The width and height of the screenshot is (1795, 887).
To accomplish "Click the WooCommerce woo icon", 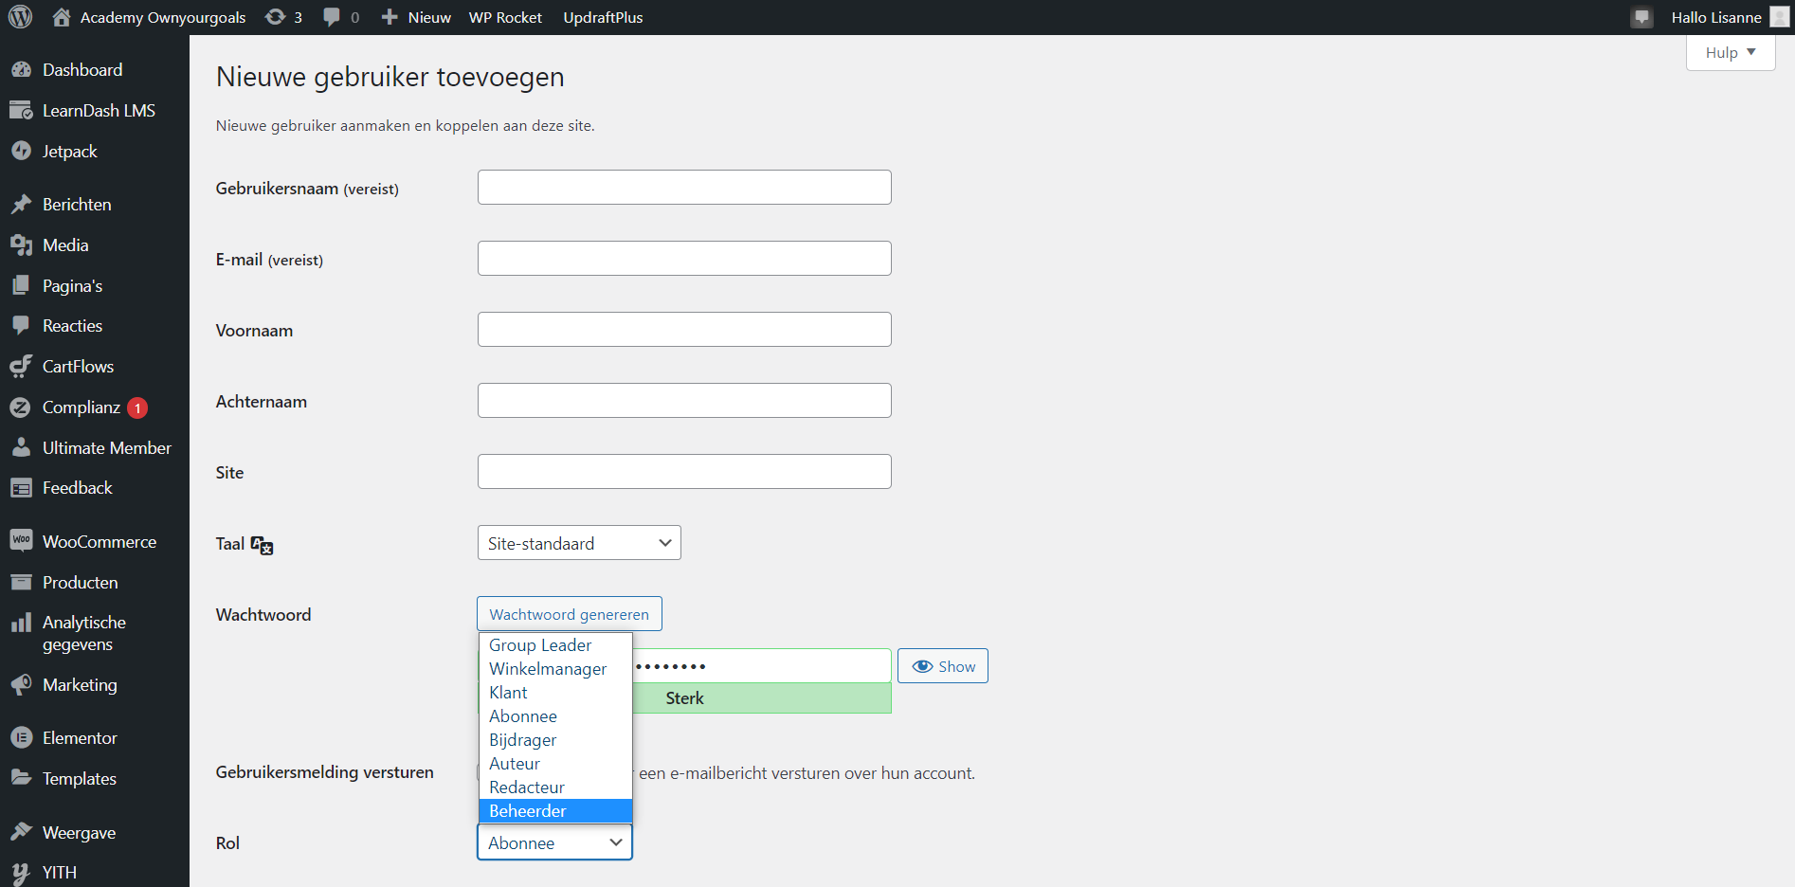I will [x=21, y=541].
